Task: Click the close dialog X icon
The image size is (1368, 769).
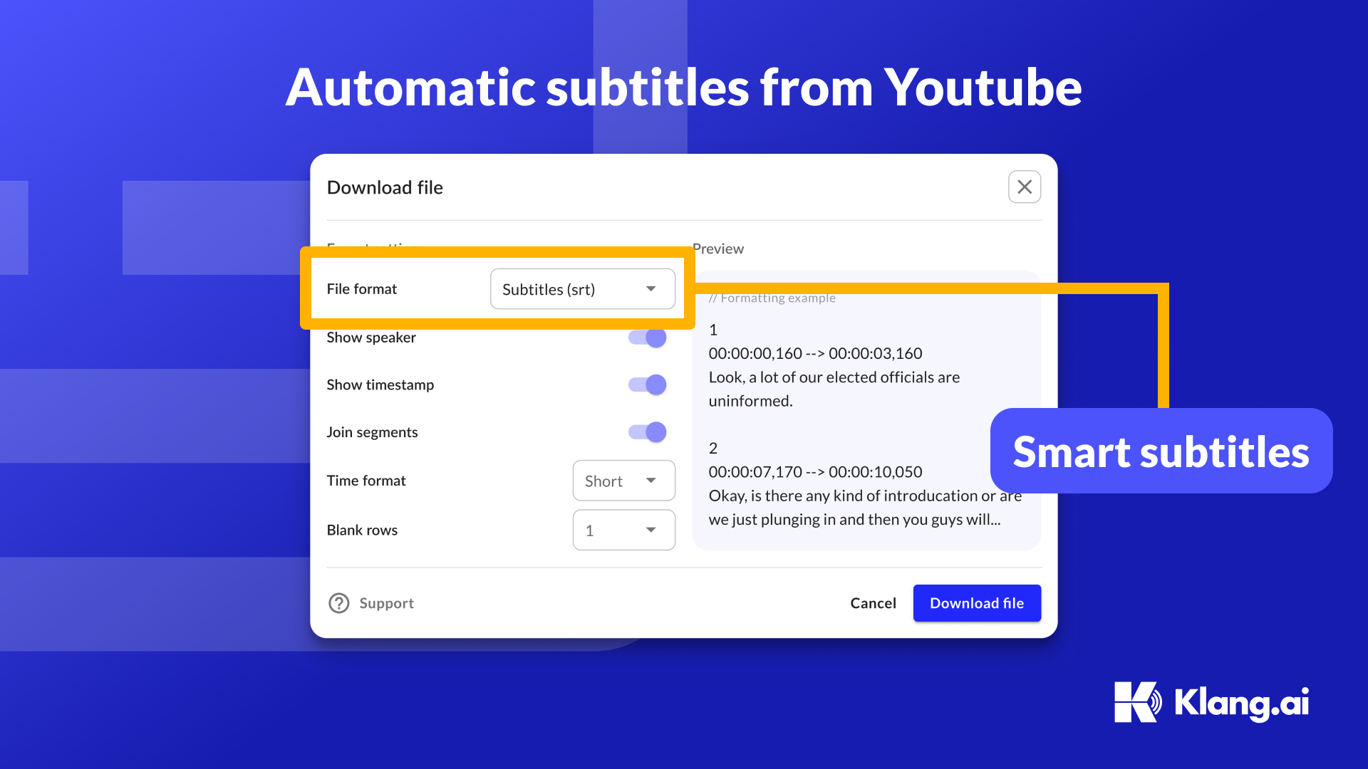Action: coord(1024,187)
